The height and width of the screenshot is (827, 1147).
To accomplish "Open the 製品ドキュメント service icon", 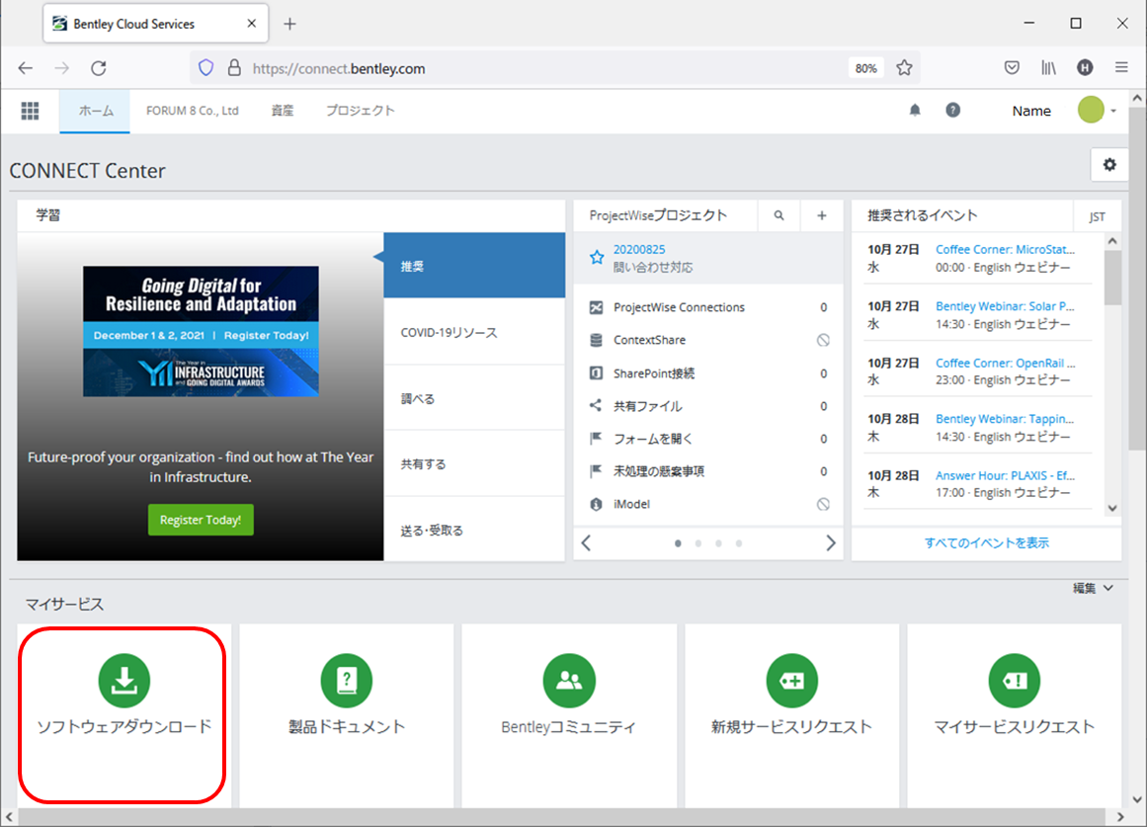I will tap(346, 681).
